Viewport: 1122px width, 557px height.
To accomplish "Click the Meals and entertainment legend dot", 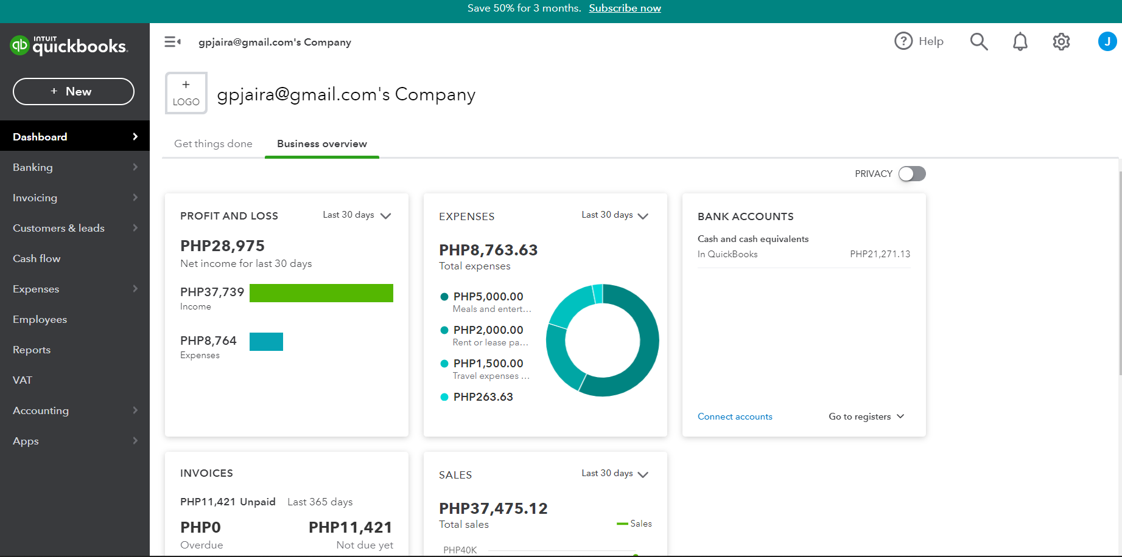I will [x=444, y=297].
